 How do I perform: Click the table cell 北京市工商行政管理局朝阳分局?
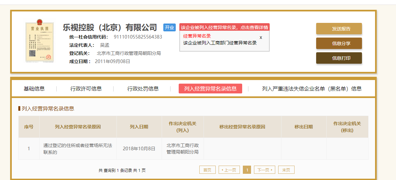(183, 149)
